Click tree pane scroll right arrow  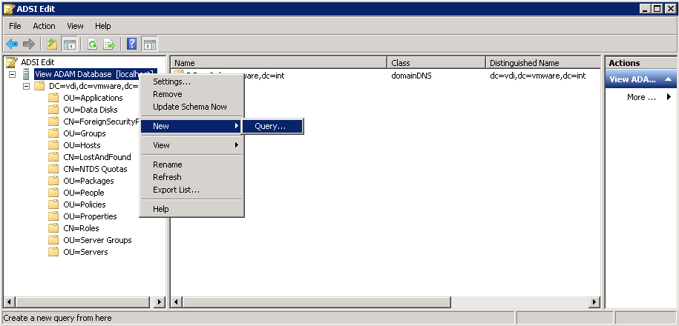(x=160, y=302)
